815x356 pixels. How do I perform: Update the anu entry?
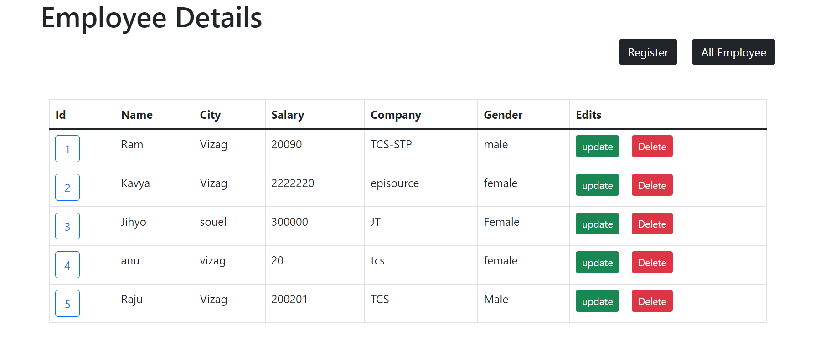point(597,262)
